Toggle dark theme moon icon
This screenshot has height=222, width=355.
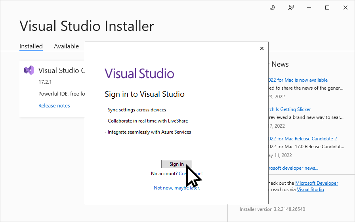pos(272,8)
